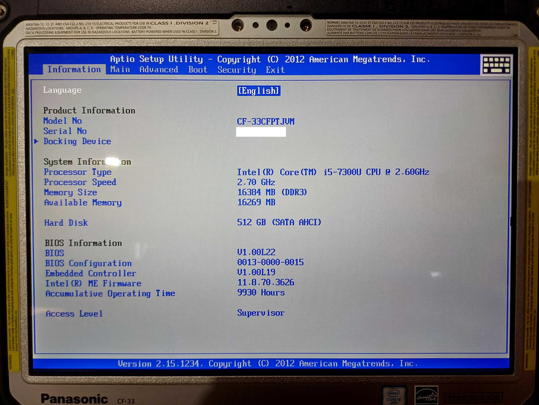
Task: Select the Supervisor access level value
Action: [261, 313]
